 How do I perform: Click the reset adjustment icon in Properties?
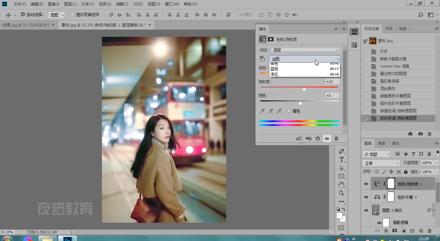pyautogui.click(x=318, y=138)
